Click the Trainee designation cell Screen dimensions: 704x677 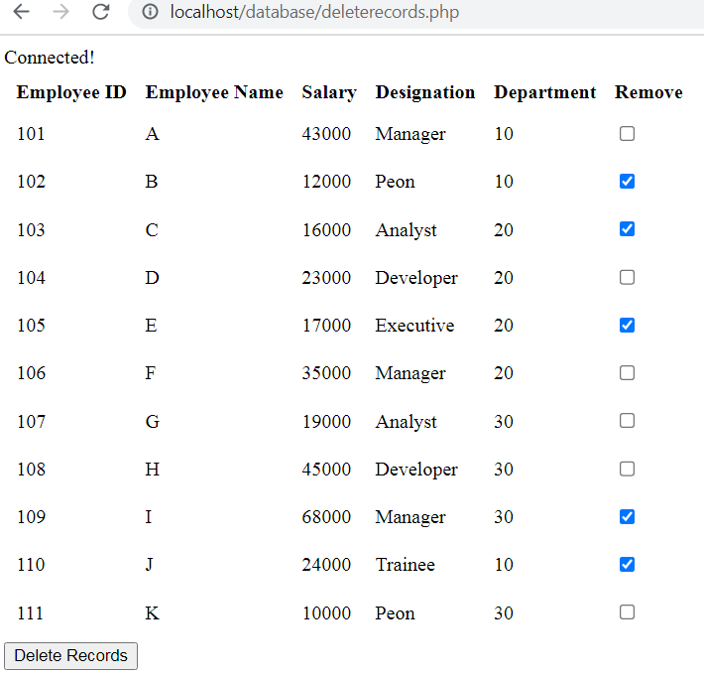pyautogui.click(x=405, y=564)
